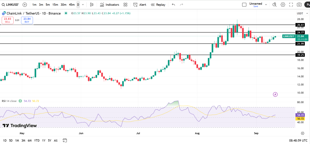This screenshot has width=310, height=144.
Task: Set date range to All
Action: [56, 141]
